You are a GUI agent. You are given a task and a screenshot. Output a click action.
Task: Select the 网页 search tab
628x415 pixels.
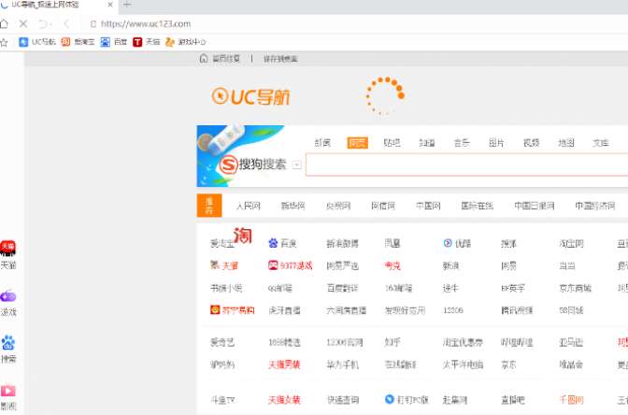357,143
